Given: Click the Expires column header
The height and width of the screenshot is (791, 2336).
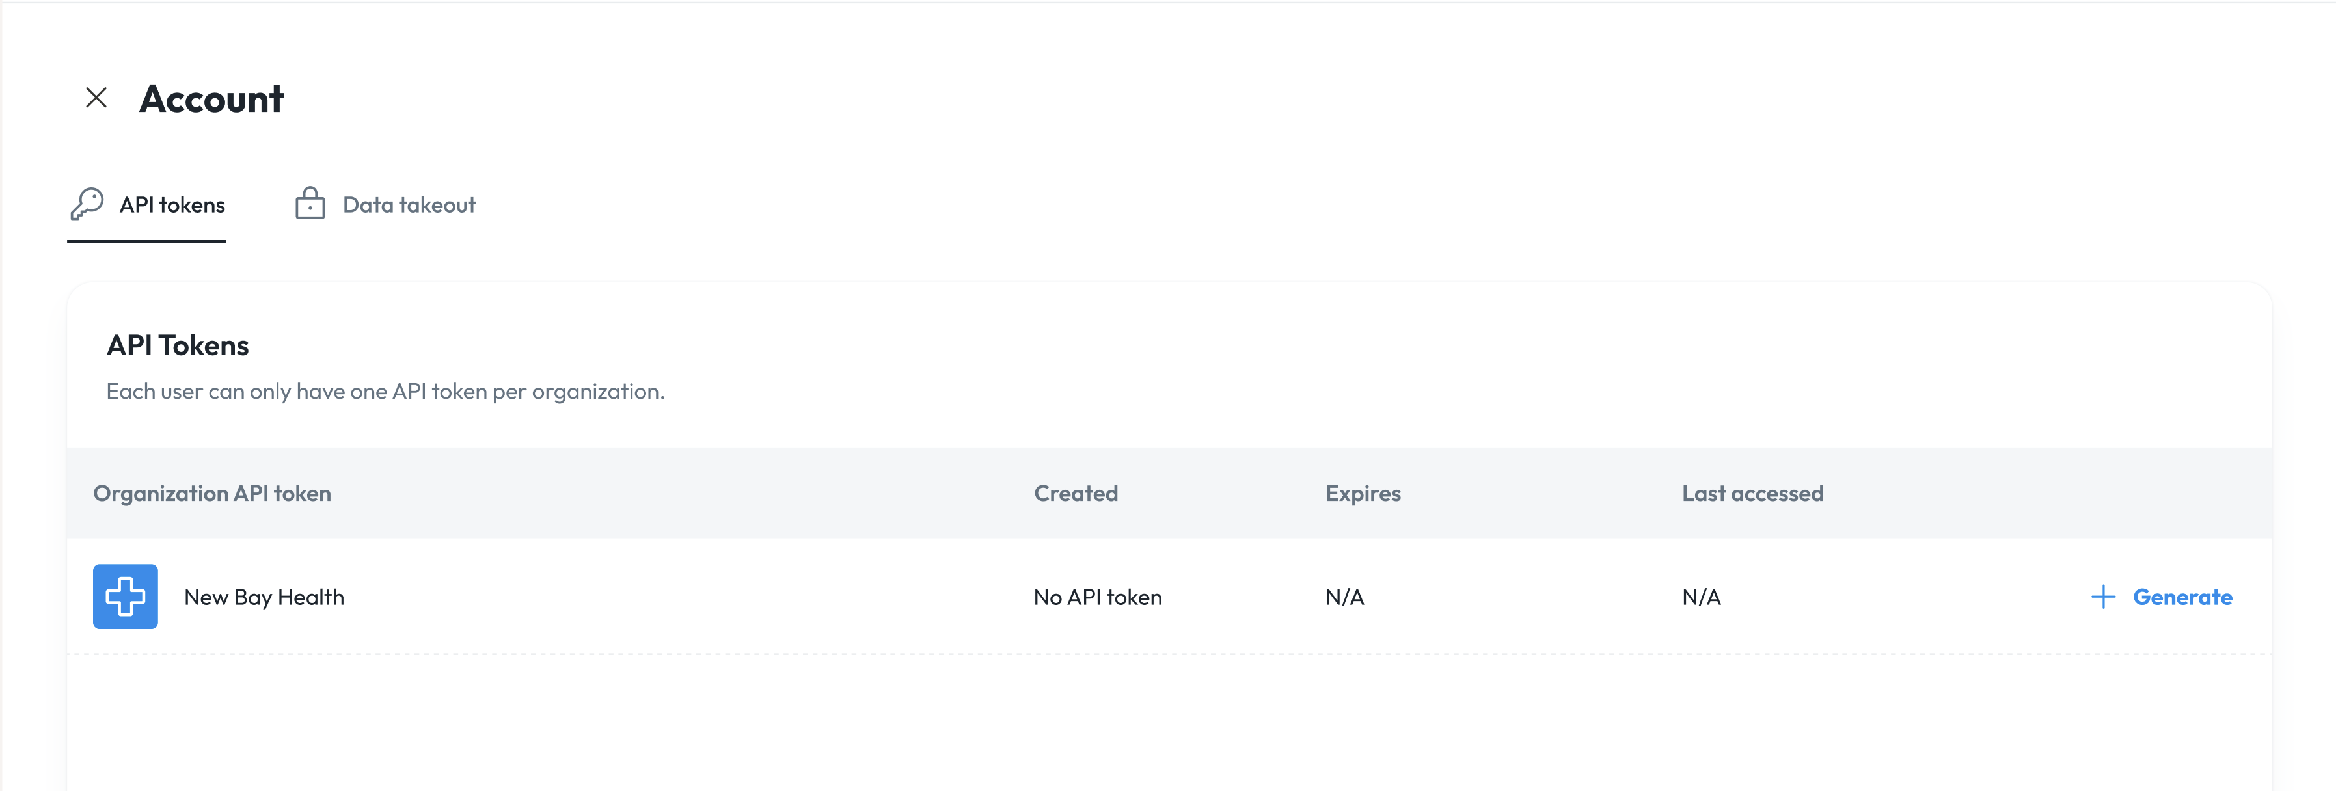Looking at the screenshot, I should pos(1362,493).
